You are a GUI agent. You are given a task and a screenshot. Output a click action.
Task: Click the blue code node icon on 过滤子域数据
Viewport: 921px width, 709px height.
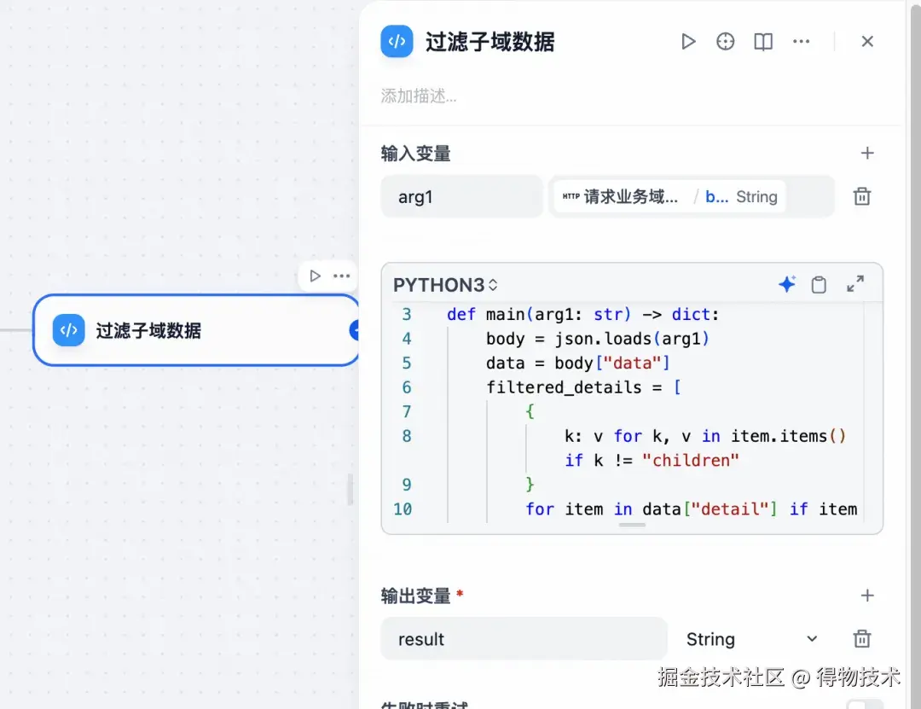pyautogui.click(x=68, y=331)
